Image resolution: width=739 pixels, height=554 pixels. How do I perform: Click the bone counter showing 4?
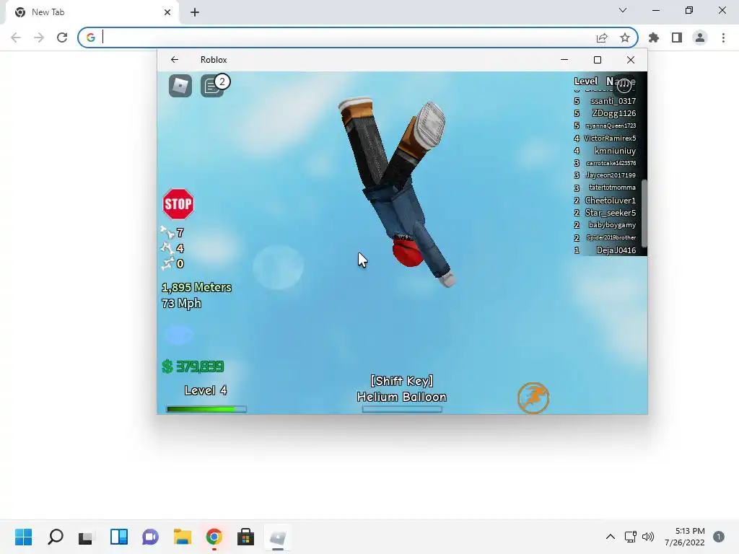pyautogui.click(x=172, y=248)
